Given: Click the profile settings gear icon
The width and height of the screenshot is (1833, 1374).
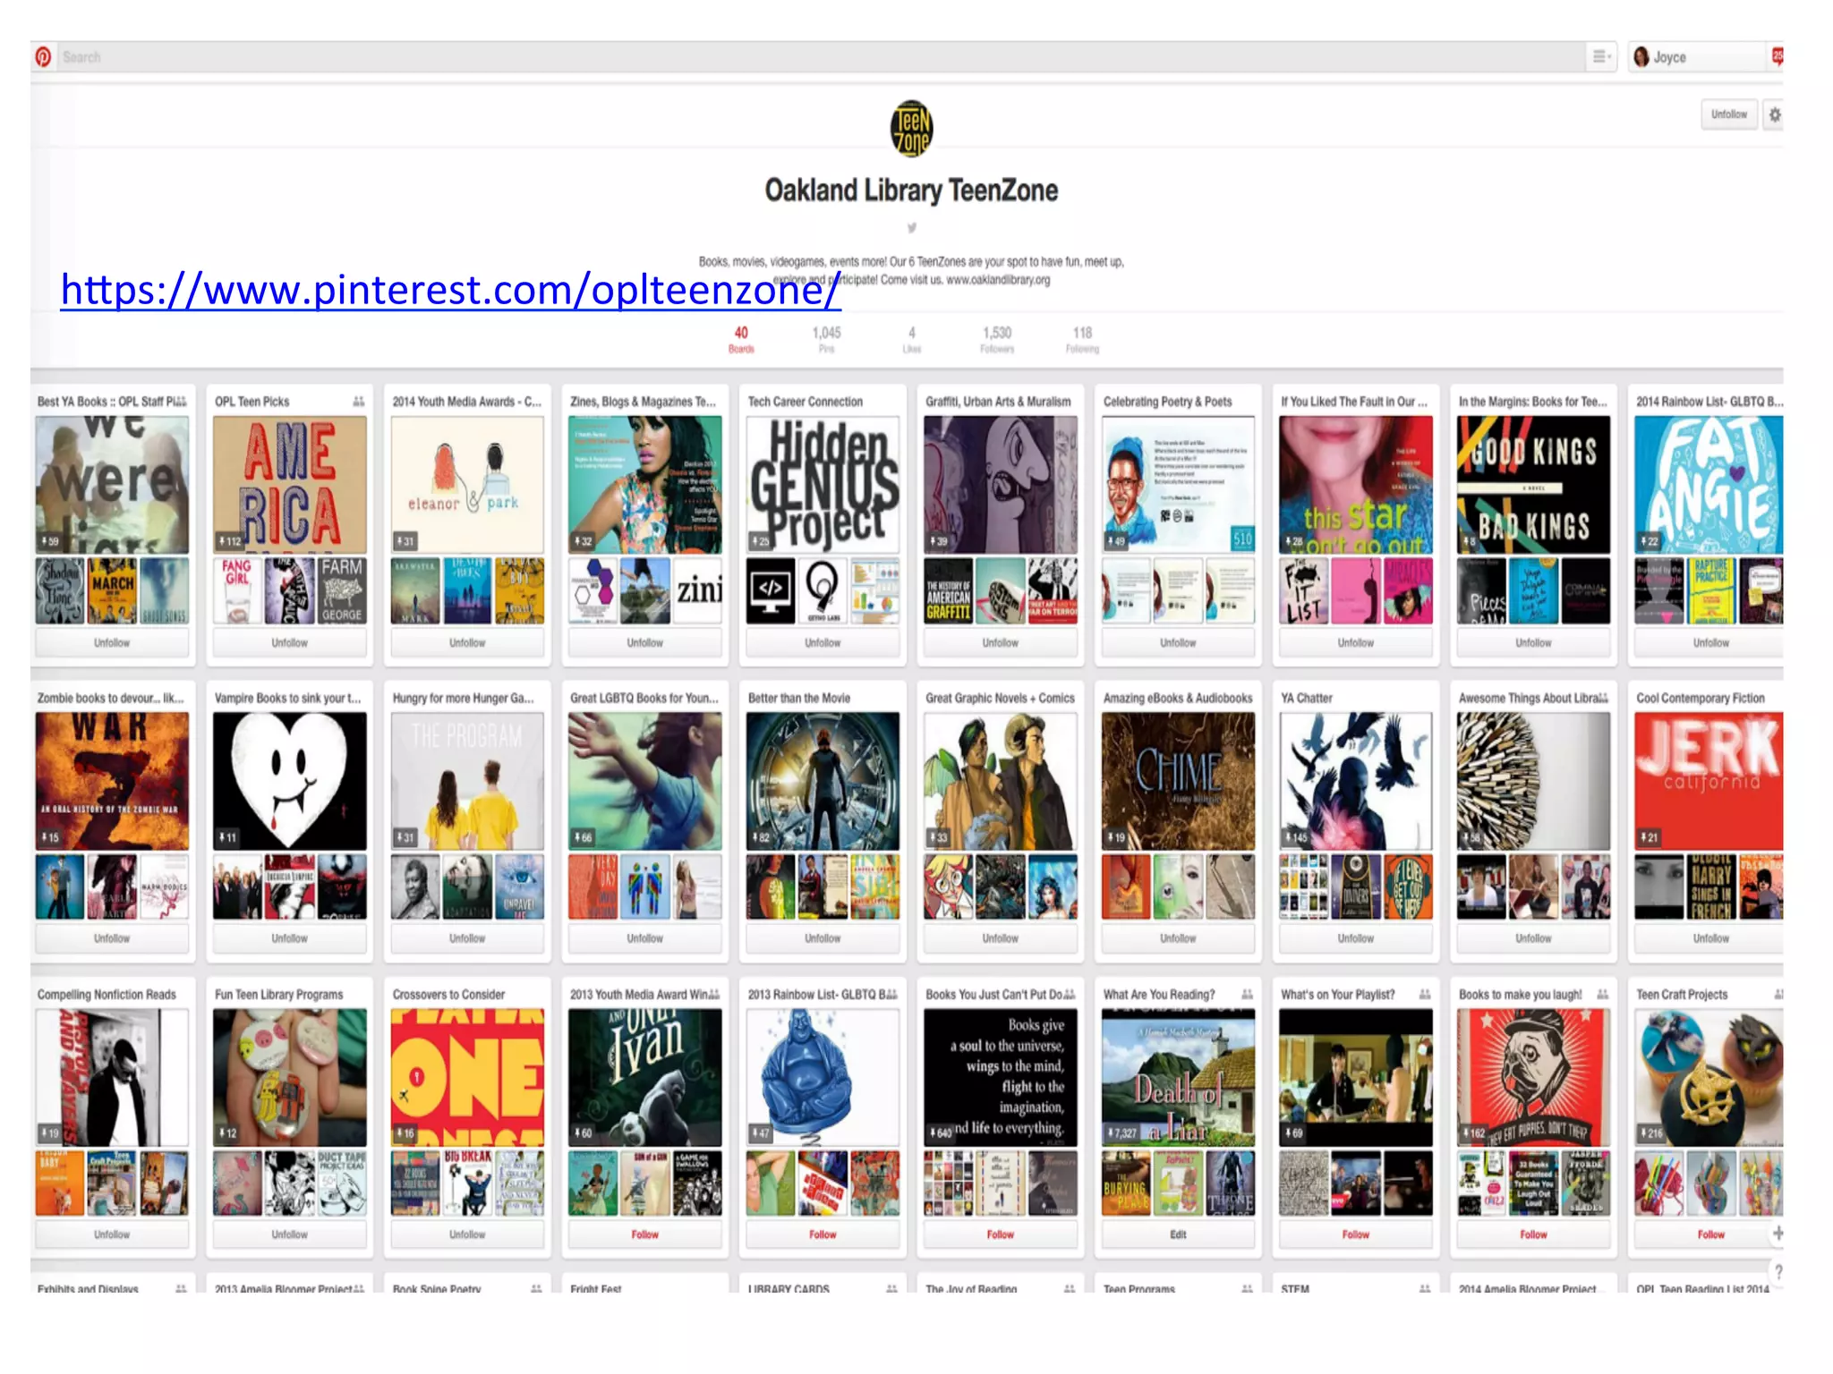Looking at the screenshot, I should click(1774, 114).
